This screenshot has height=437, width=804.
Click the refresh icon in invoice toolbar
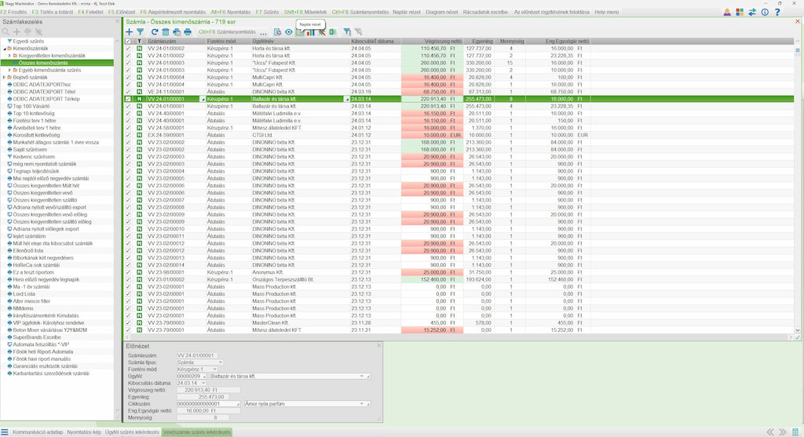tap(154, 32)
